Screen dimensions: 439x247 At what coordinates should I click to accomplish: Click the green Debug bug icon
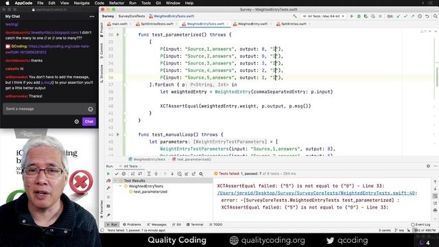(359, 16)
